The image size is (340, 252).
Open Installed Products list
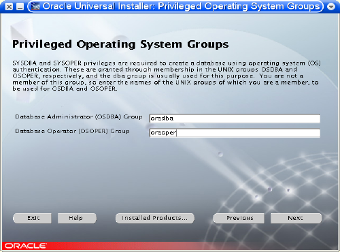tap(155, 218)
